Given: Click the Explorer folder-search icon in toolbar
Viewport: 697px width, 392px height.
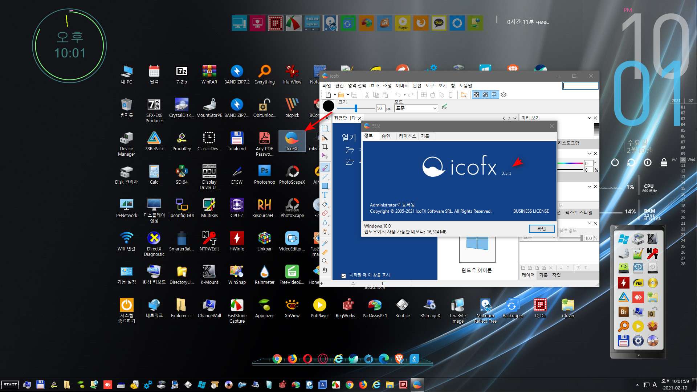Looking at the screenshot, I should point(464,95).
